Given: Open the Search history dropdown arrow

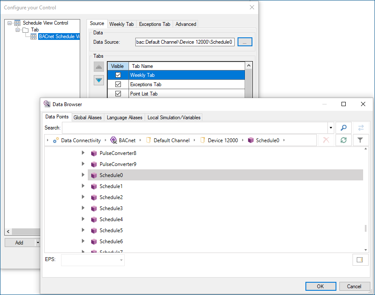Looking at the screenshot, I should (331, 128).
